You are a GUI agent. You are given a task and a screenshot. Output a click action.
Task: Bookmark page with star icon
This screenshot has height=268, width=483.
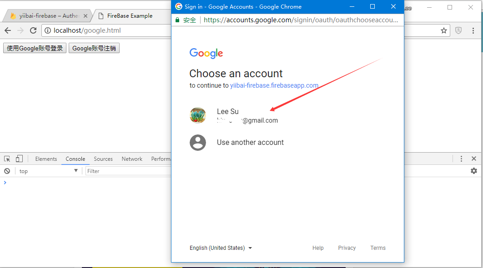tap(443, 30)
